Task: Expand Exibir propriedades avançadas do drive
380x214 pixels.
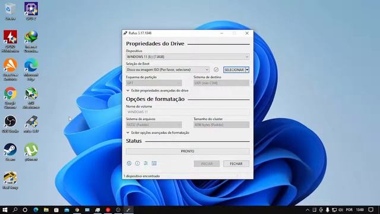Action: pyautogui.click(x=157, y=90)
